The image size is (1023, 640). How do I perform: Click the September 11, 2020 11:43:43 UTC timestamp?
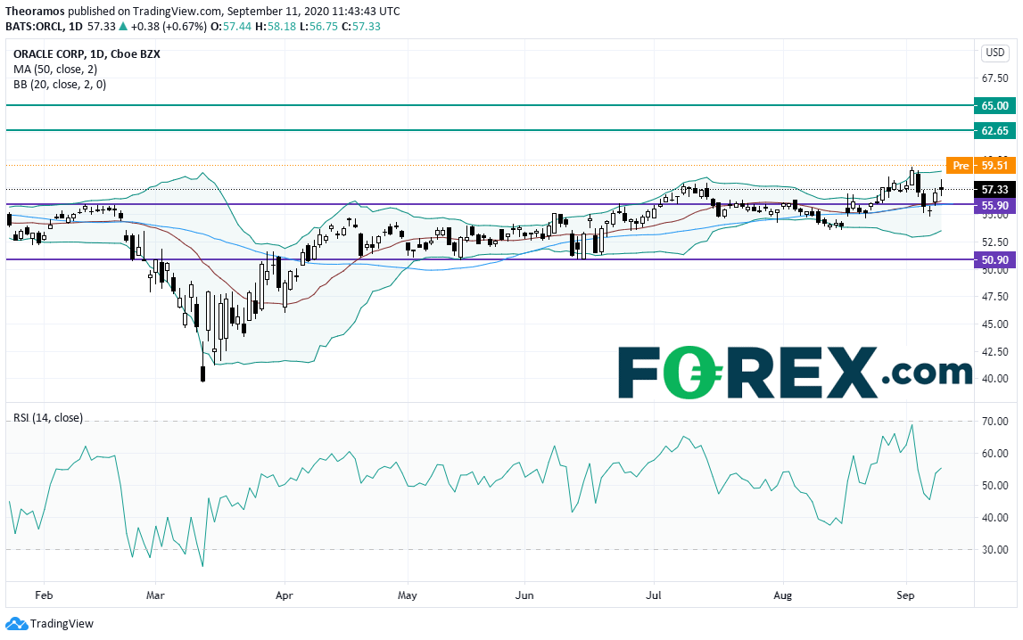coord(313,11)
